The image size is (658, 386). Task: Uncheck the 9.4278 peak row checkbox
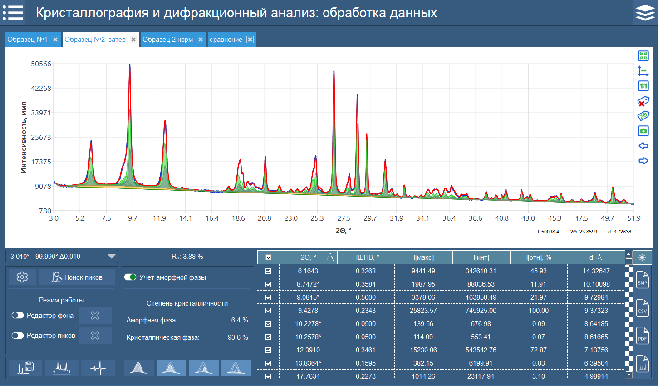tap(268, 311)
